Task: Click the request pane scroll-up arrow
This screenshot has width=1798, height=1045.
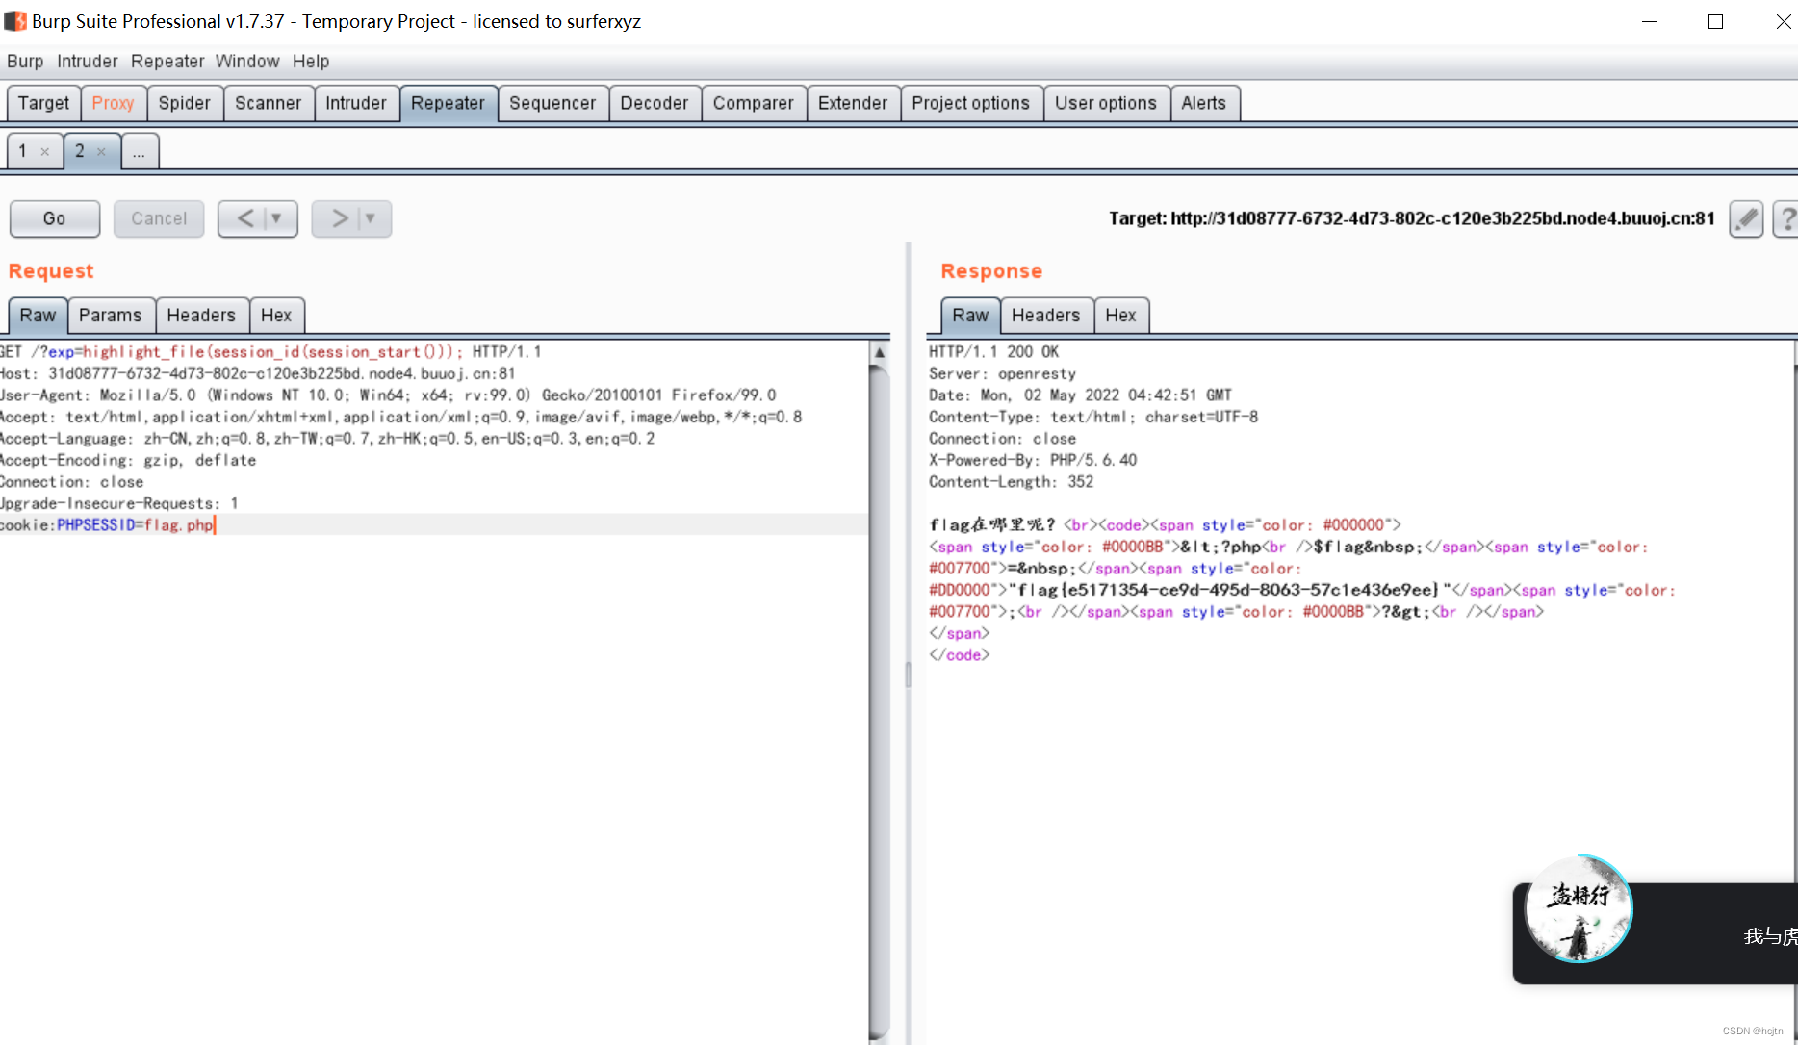Action: (x=879, y=352)
